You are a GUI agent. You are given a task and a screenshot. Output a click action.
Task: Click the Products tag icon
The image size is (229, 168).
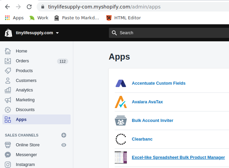8,71
